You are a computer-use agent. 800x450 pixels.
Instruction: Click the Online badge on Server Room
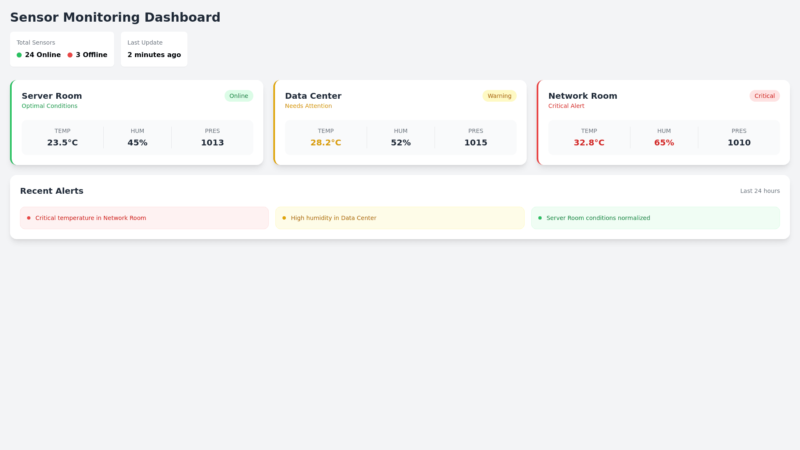(239, 96)
